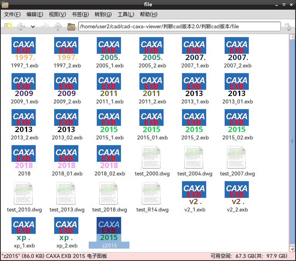This screenshot has height=261, width=296.
Task: Open the 帮助(H) menu
Action: point(148,14)
